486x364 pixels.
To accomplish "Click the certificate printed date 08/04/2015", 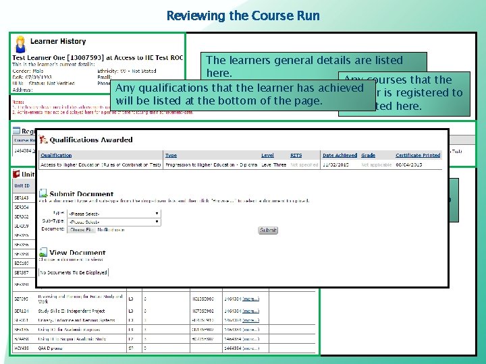I will coord(409,164).
